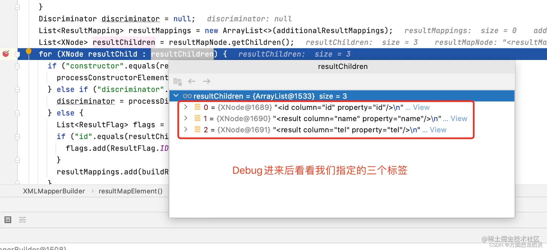Expand element 1 XNode@1690
Image resolution: width=547 pixels, height=250 pixels.
click(x=186, y=118)
